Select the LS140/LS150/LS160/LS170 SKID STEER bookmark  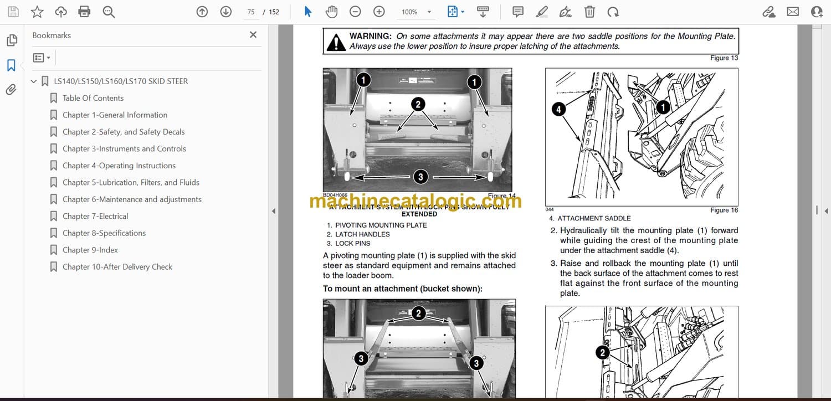click(x=121, y=81)
